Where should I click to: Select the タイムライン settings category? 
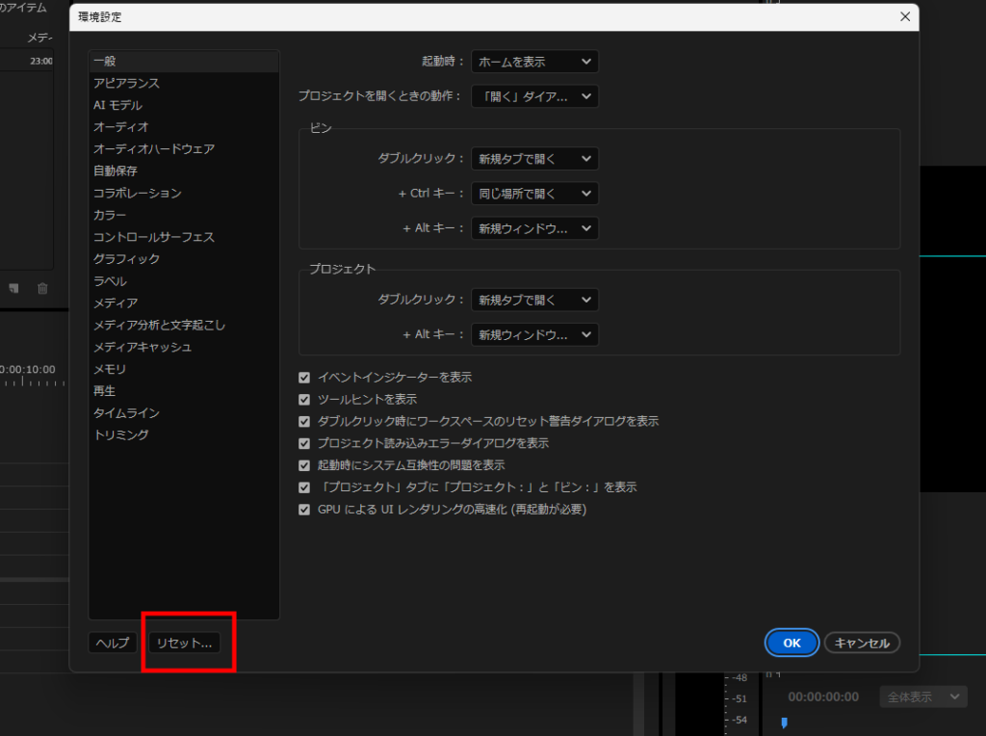[126, 413]
